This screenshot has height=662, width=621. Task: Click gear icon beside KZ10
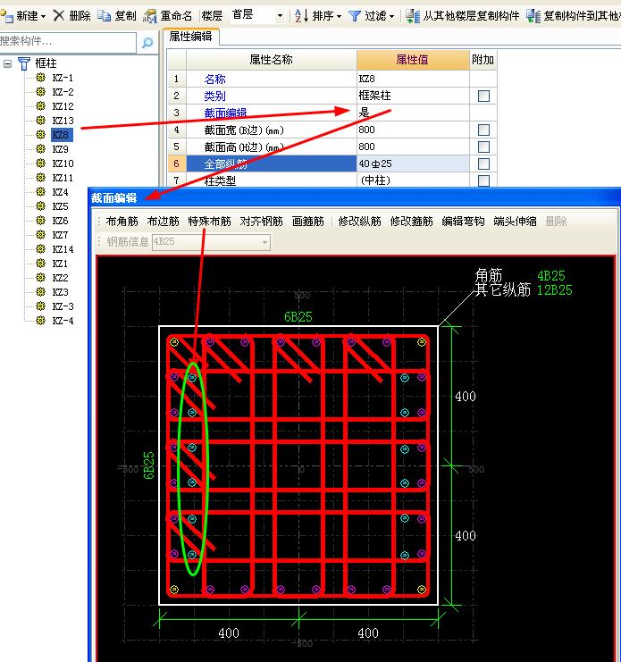pos(40,163)
